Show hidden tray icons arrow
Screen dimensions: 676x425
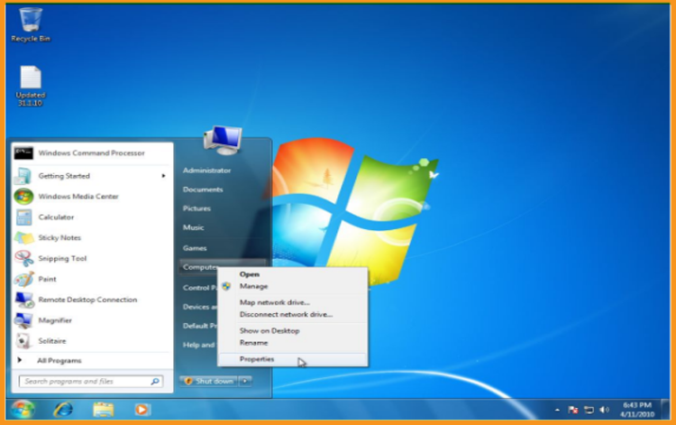[557, 410]
